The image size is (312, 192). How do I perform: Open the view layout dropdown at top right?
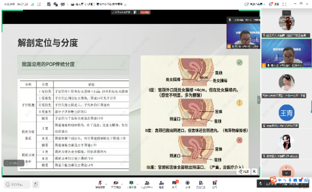coord(255,4)
